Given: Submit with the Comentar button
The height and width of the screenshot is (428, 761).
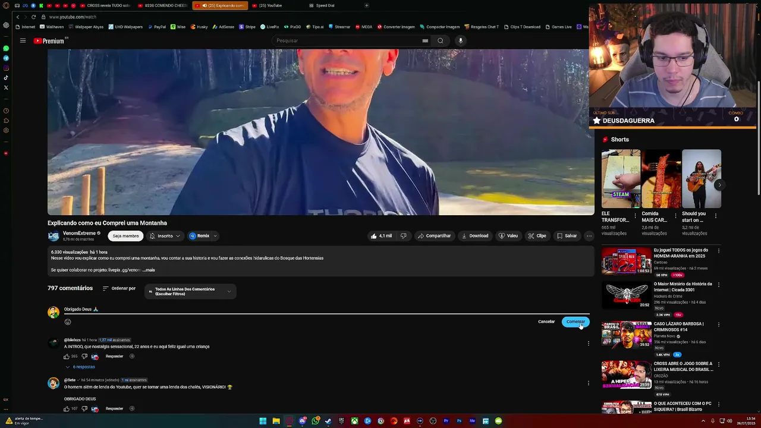Looking at the screenshot, I should (576, 322).
